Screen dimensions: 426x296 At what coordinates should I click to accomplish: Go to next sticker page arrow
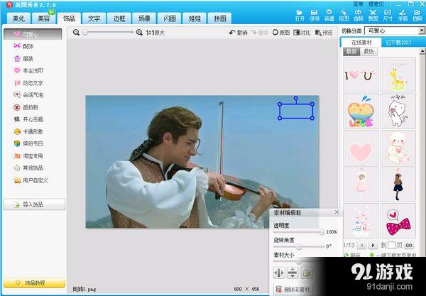(x=373, y=245)
